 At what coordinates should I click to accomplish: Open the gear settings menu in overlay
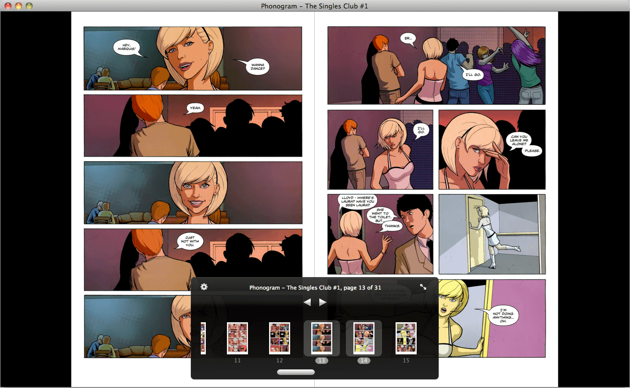(204, 287)
